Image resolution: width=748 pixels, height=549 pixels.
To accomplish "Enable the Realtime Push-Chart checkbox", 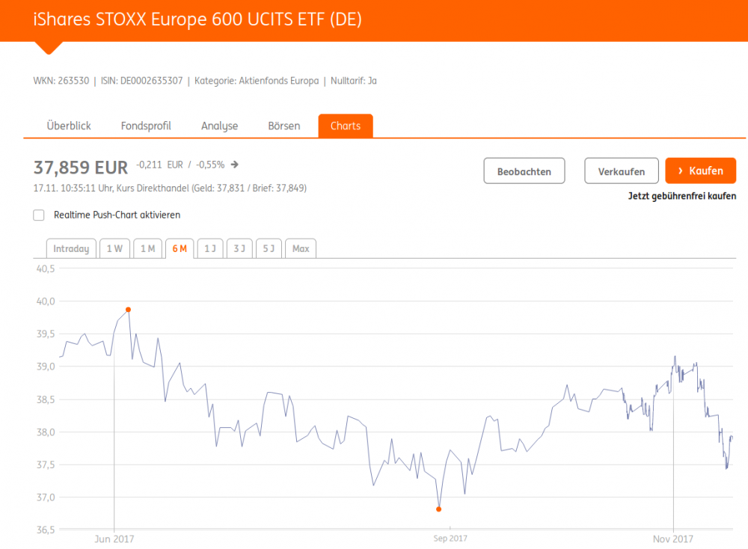I will point(39,215).
